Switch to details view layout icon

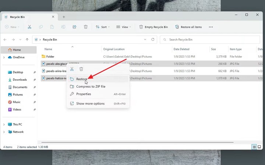254,147
